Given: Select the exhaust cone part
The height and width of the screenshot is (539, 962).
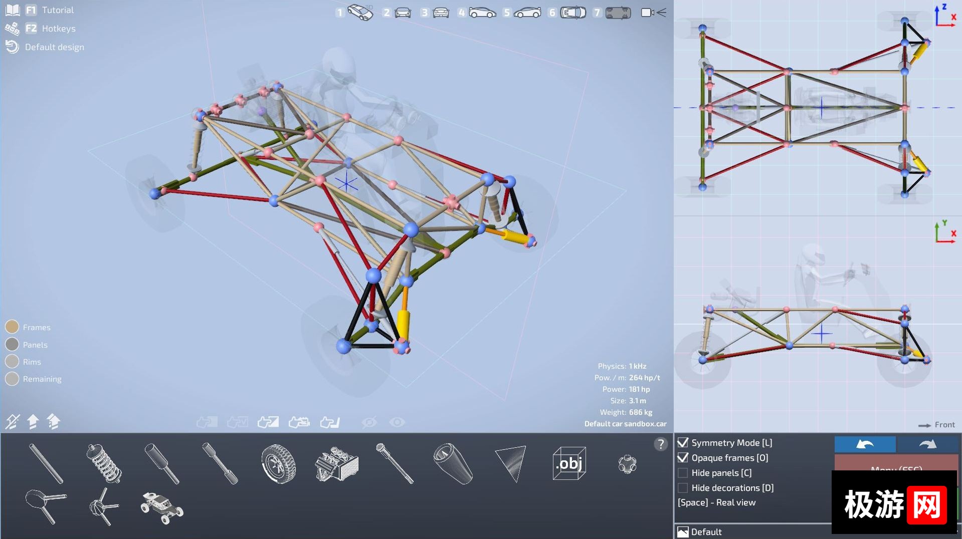Looking at the screenshot, I should pyautogui.click(x=453, y=464).
